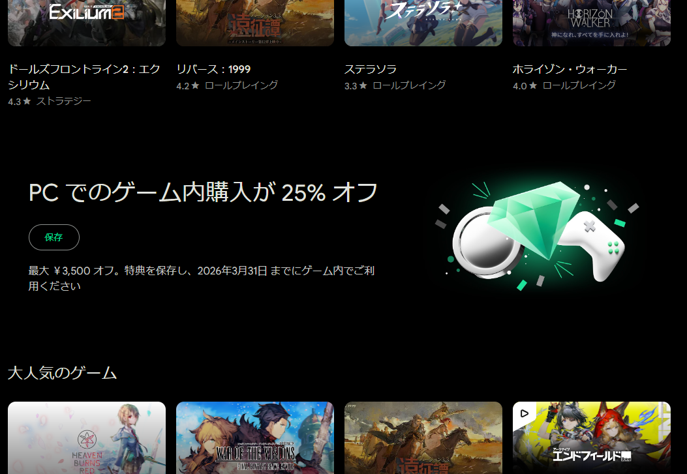Click the play badge icon on Endfield thumbnail
The height and width of the screenshot is (474, 687).
pyautogui.click(x=525, y=413)
